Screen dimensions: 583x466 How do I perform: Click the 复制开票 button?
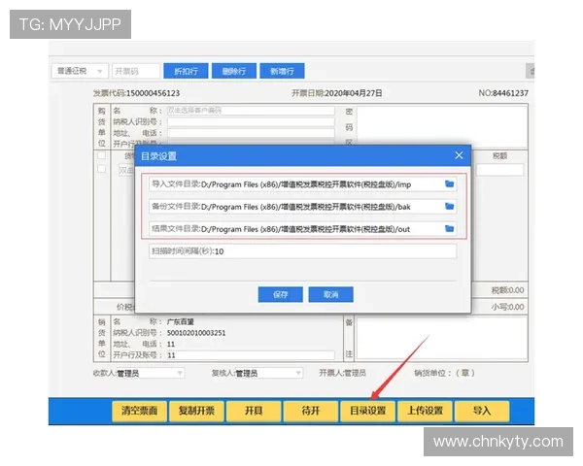pyautogui.click(x=196, y=411)
